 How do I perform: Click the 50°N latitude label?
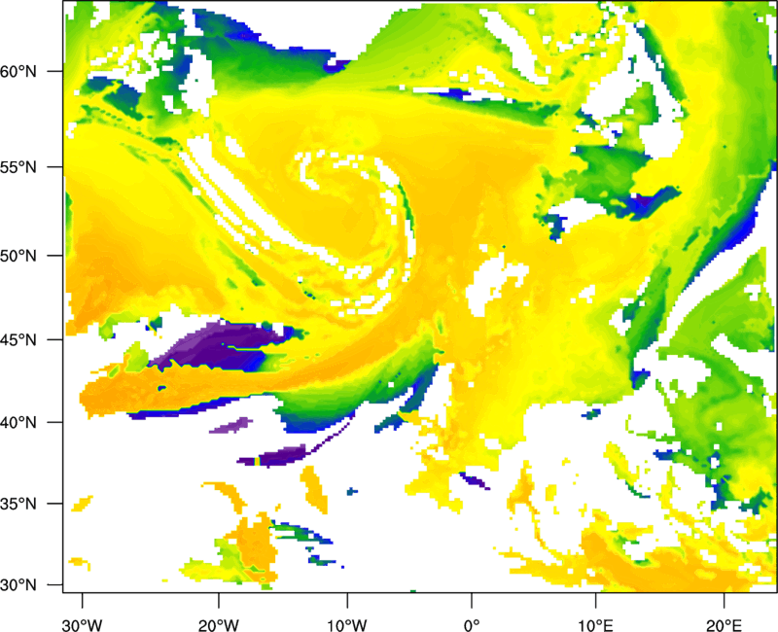pos(18,256)
